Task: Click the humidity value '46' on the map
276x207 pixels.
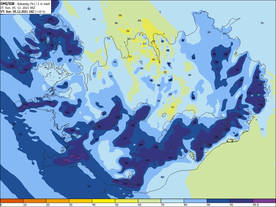Action: 153,60
